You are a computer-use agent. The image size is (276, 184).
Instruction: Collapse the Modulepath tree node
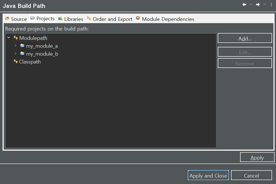coord(8,38)
